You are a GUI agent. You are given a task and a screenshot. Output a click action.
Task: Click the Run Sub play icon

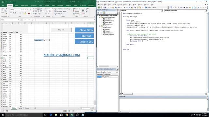click(124, 7)
